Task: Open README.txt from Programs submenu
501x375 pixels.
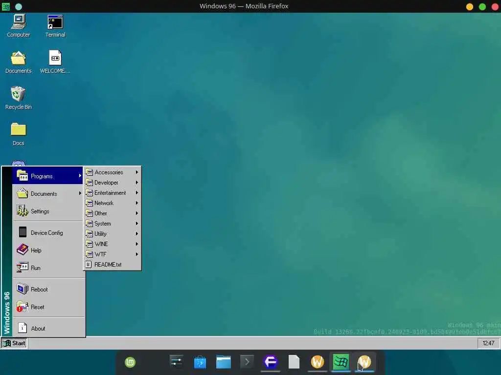Action: (x=112, y=264)
